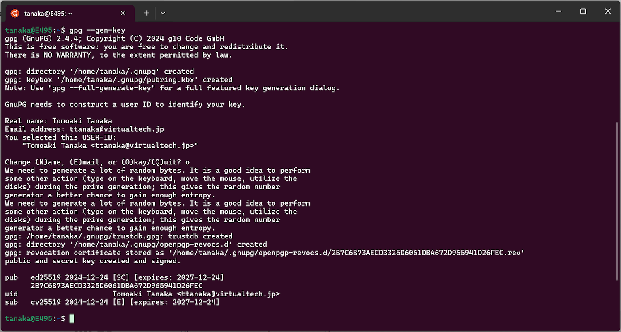The image size is (621, 332).
Task: Click the gpg --gen-key command text
Action: (97, 30)
